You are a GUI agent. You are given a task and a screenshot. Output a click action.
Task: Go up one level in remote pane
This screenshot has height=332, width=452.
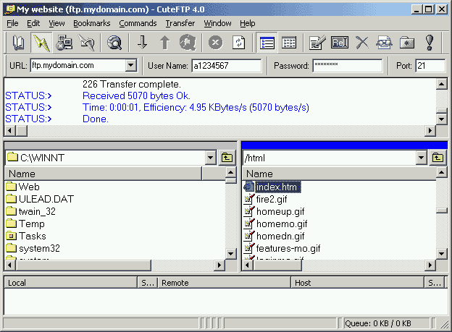coord(438,158)
